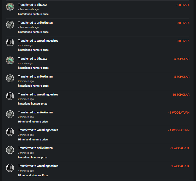
Task: Open 'Transferred to anikekirsten' a few seconds ago
Action: [x=35, y=23]
